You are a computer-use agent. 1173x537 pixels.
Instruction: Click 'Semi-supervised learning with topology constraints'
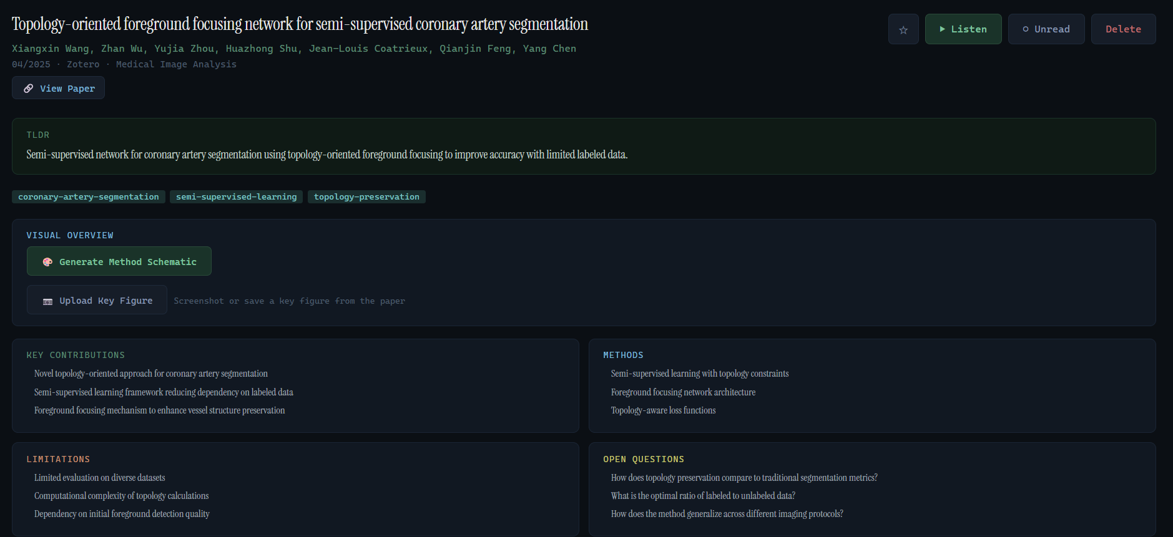click(700, 374)
